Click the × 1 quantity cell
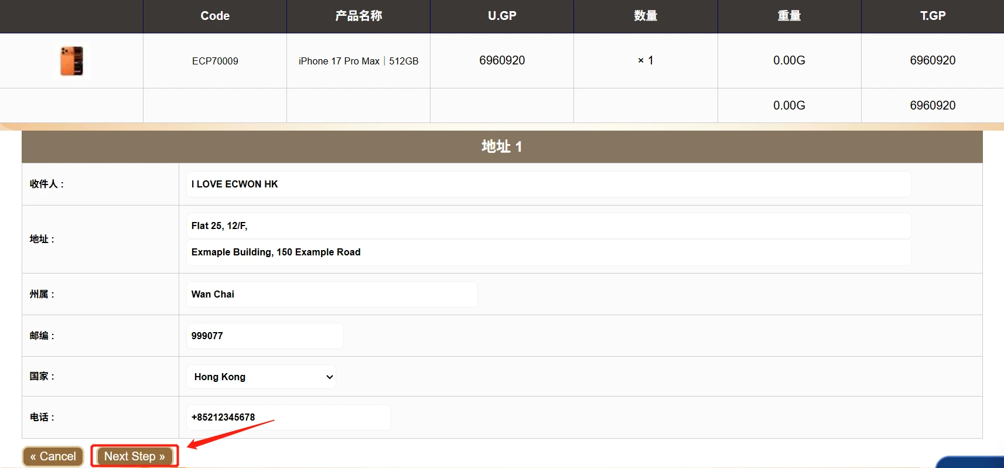1004x468 pixels. 646,60
